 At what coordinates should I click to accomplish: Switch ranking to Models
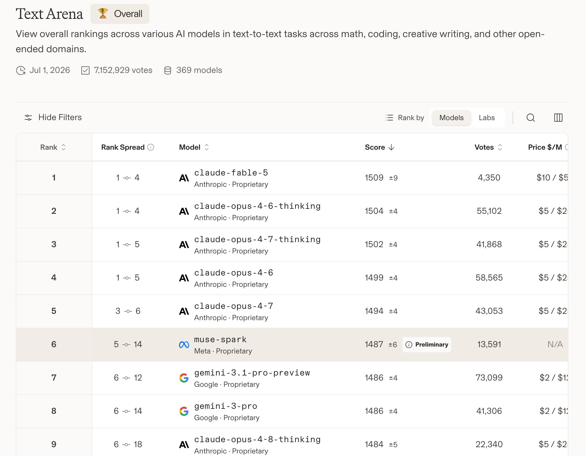point(451,118)
